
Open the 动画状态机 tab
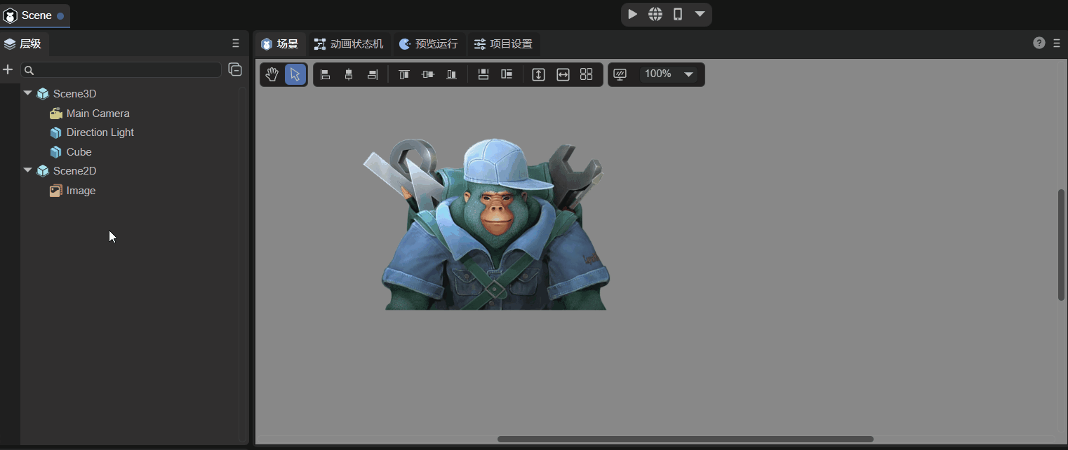pos(349,44)
